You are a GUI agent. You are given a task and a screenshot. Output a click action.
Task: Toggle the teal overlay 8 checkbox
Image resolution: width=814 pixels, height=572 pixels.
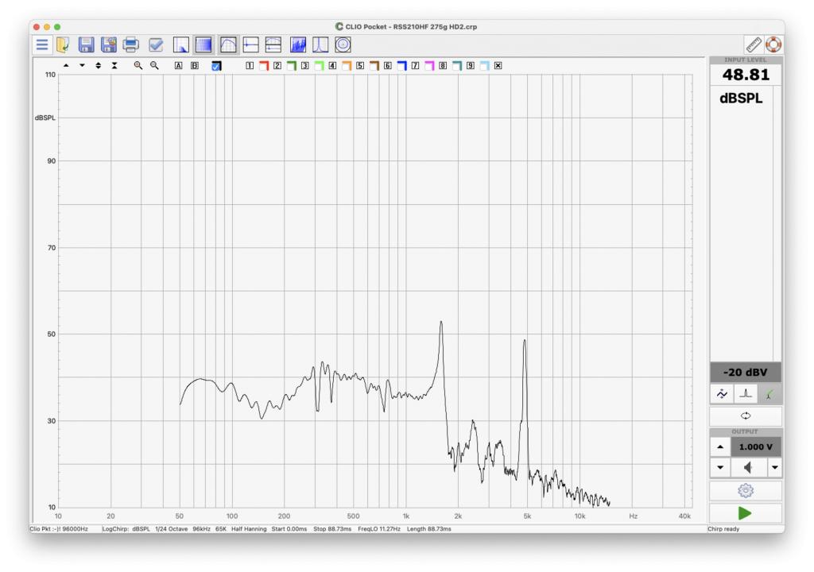click(x=457, y=66)
